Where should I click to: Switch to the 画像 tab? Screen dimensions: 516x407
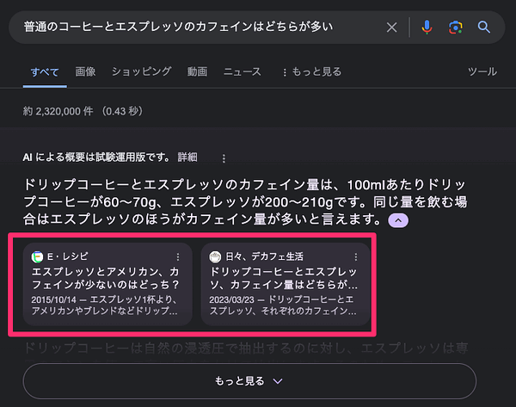click(85, 71)
